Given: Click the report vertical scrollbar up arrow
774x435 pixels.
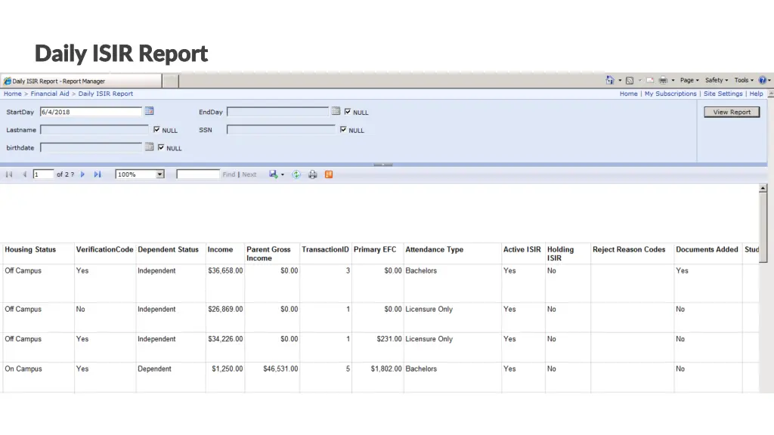Looking at the screenshot, I should click(x=763, y=188).
